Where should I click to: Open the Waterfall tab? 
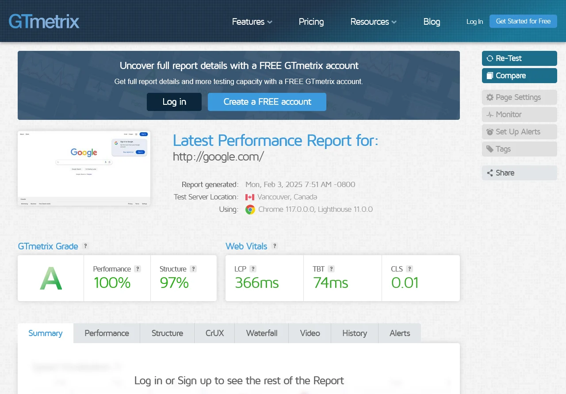coord(262,333)
